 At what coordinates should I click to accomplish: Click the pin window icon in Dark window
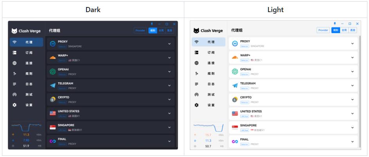coord(152,24)
